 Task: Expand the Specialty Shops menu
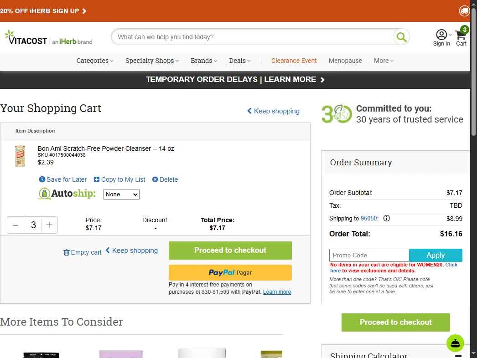click(152, 61)
